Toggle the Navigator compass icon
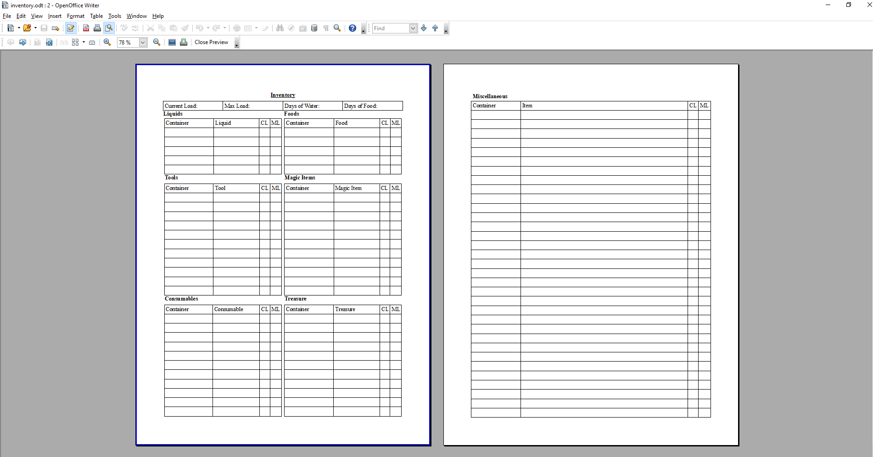Image resolution: width=873 pixels, height=457 pixels. click(291, 28)
